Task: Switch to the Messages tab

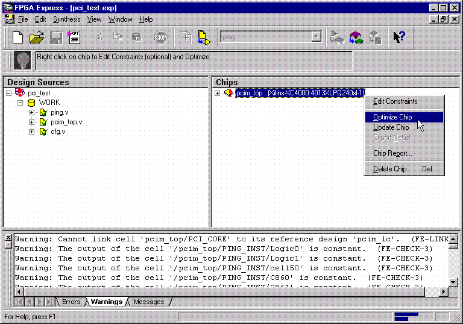Action: (148, 302)
